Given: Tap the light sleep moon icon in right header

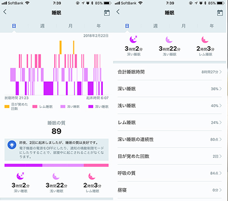Looking at the screenshot, I should 169,40.
